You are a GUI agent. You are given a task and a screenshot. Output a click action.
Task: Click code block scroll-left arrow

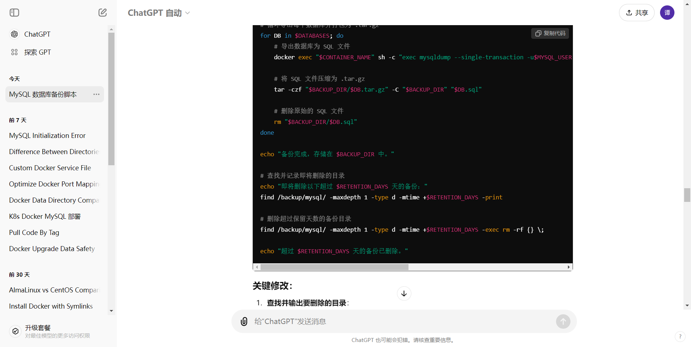[257, 267]
